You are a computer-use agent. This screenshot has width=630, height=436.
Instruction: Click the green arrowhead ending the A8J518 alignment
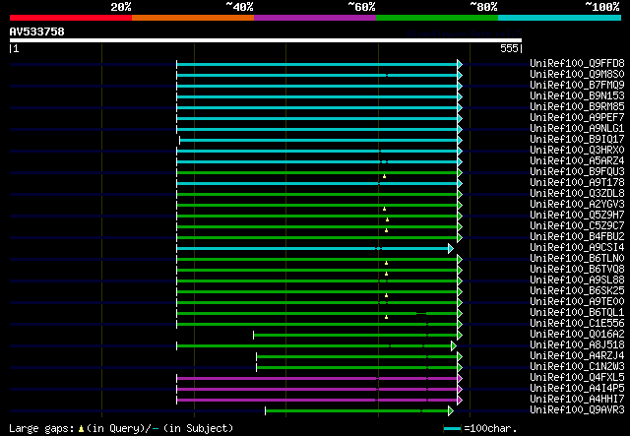[x=454, y=346]
